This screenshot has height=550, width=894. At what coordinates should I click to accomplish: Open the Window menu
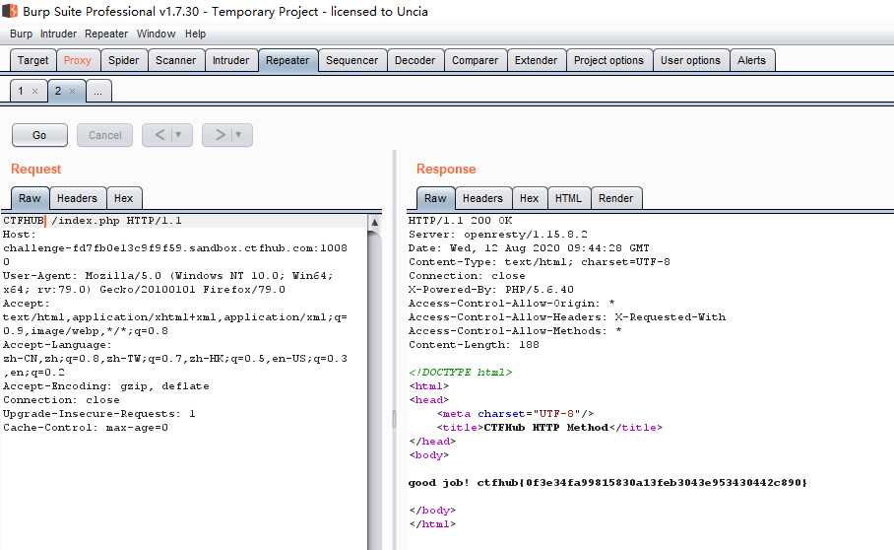click(x=156, y=34)
